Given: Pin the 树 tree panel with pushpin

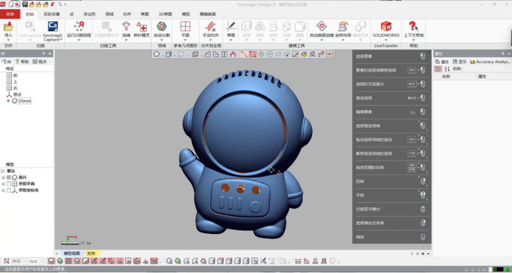Looking at the screenshot, I should (43, 54).
